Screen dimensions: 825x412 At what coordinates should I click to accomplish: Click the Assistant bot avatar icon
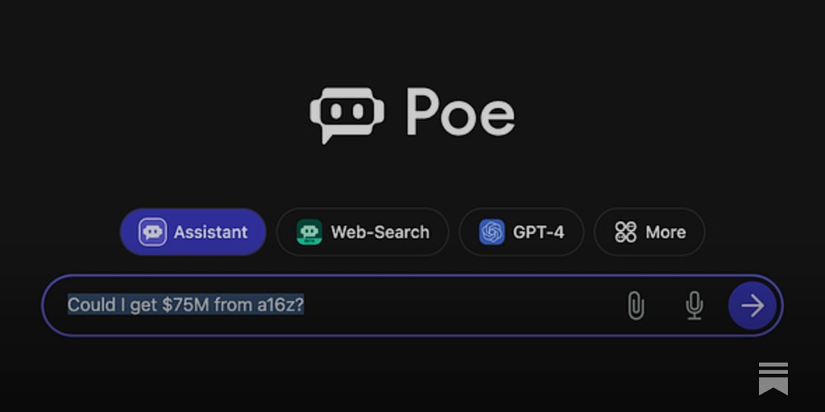pos(153,232)
